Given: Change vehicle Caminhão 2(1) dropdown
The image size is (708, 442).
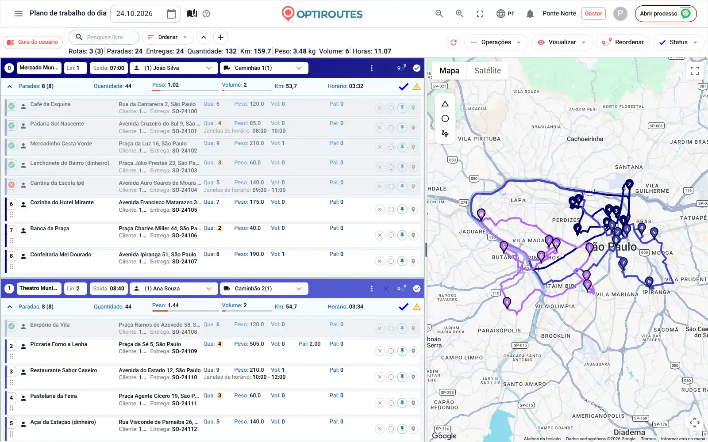Looking at the screenshot, I should pos(263,289).
